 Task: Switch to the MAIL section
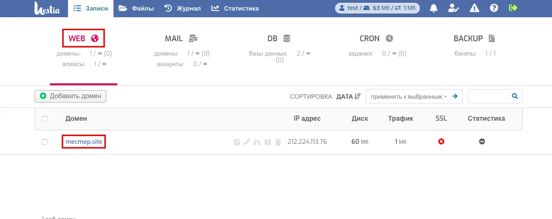tap(181, 38)
